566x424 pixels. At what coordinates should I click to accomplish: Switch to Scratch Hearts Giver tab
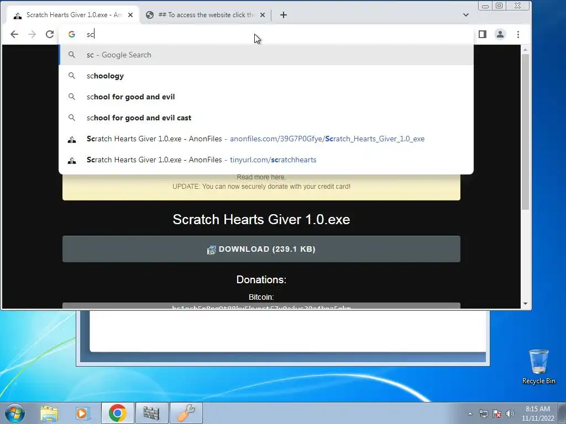click(72, 15)
